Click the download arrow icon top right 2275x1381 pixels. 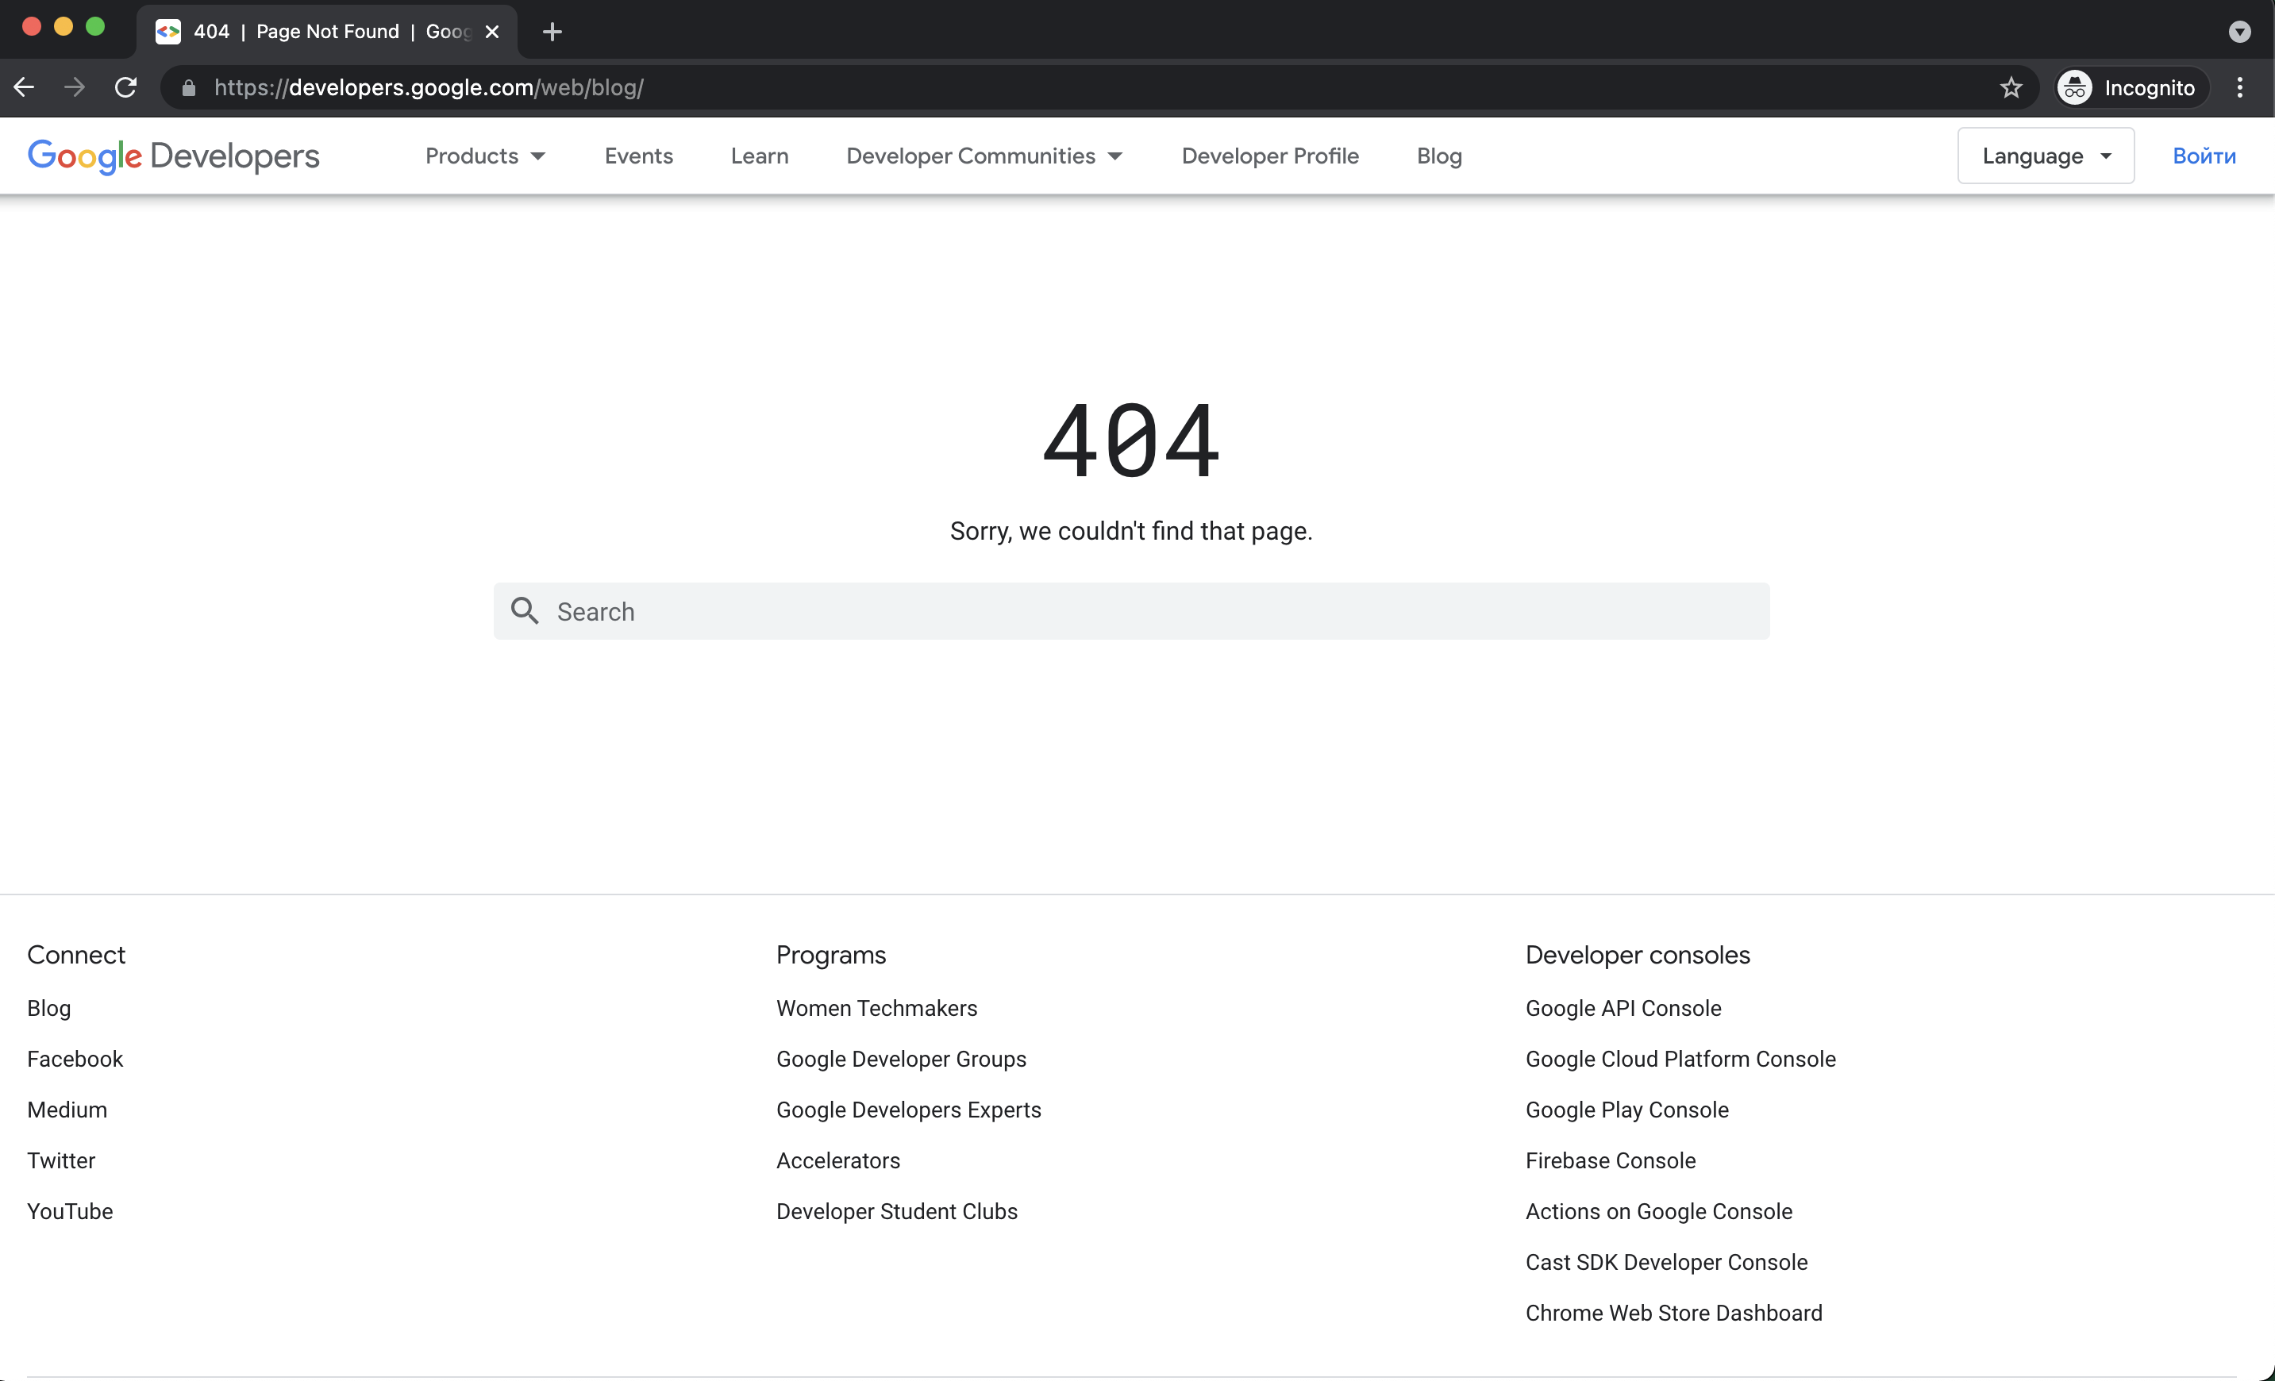[x=2240, y=30]
